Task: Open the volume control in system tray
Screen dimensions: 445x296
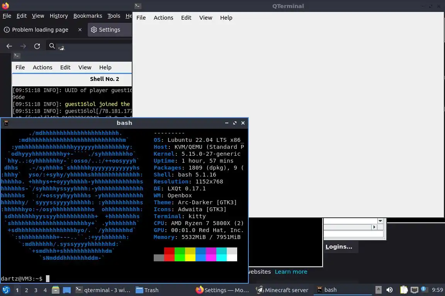Action: (390, 290)
